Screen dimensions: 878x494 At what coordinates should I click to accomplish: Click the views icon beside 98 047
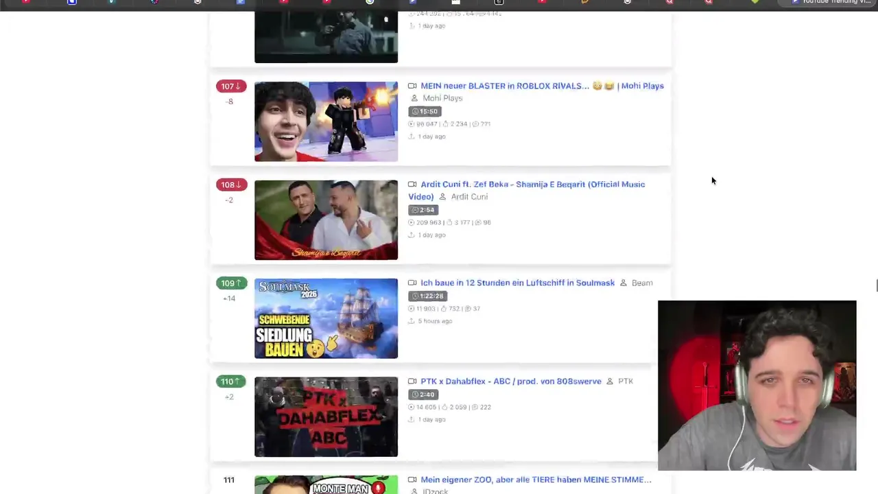[x=412, y=124]
